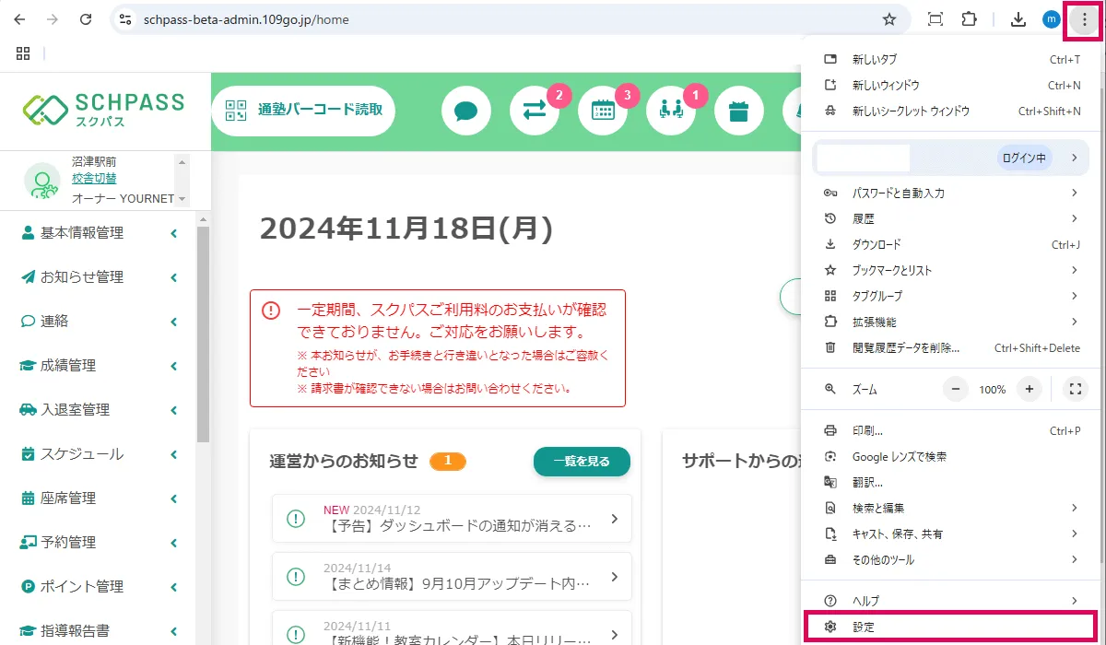Toggle fullscreen from the zoom row icon

(x=1076, y=389)
